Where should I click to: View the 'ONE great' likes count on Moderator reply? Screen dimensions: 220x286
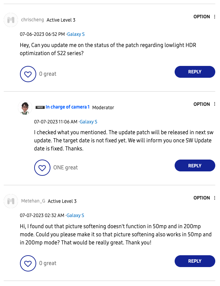tap(65, 168)
